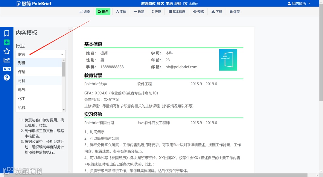Screen dimensions: 323x177
Task: Select 材料 in the industry list
Action: (39, 81)
